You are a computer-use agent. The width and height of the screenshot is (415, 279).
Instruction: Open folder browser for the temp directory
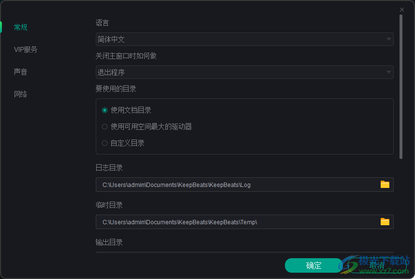click(385, 222)
